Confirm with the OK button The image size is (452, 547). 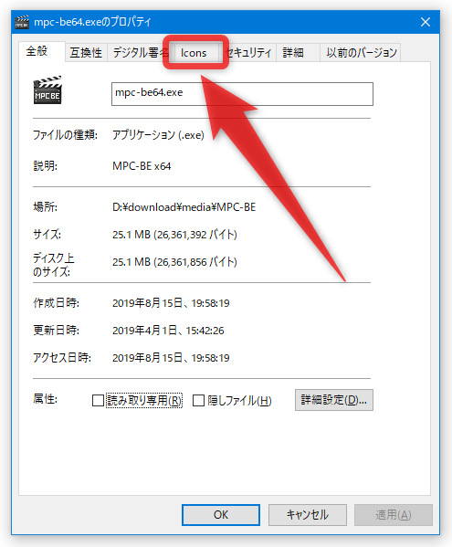pyautogui.click(x=221, y=514)
